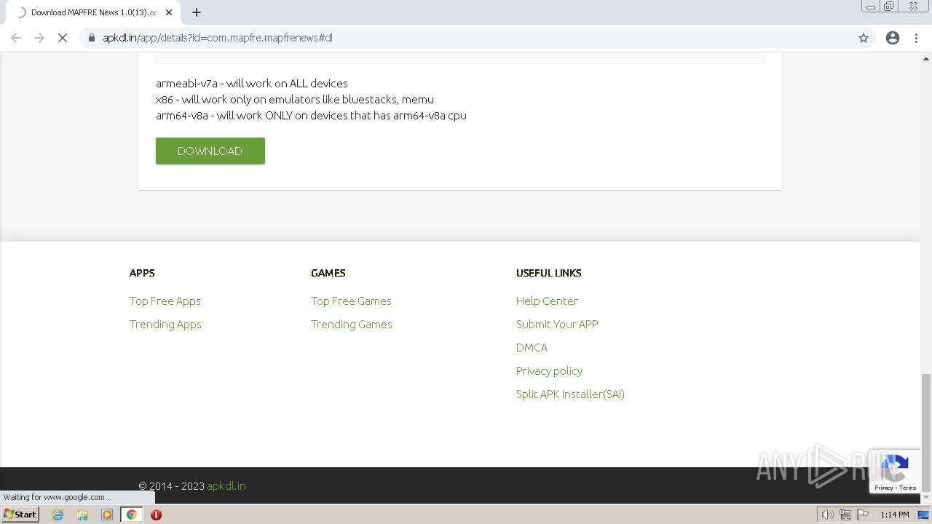Click the scrollbar down arrow
This screenshot has height=524, width=932.
[x=926, y=498]
